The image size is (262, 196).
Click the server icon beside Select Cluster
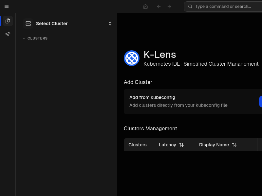28,24
